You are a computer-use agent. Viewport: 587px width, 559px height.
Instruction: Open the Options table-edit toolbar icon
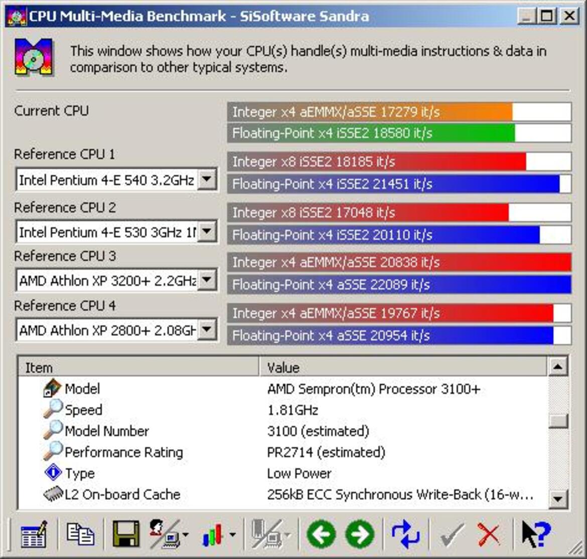(x=34, y=534)
